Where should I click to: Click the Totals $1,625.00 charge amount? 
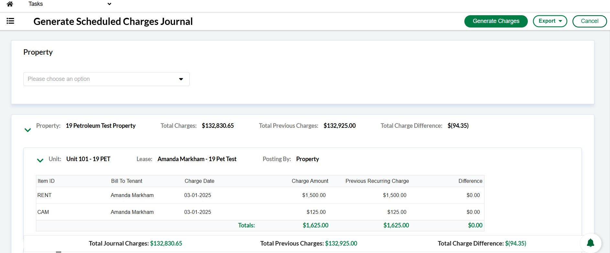316,225
